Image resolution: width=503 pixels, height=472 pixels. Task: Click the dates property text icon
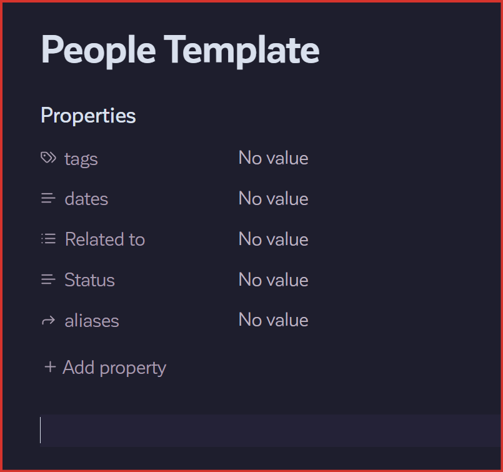(x=48, y=199)
